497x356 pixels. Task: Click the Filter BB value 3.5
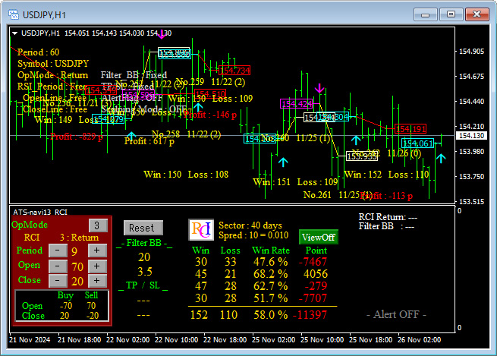click(x=144, y=272)
